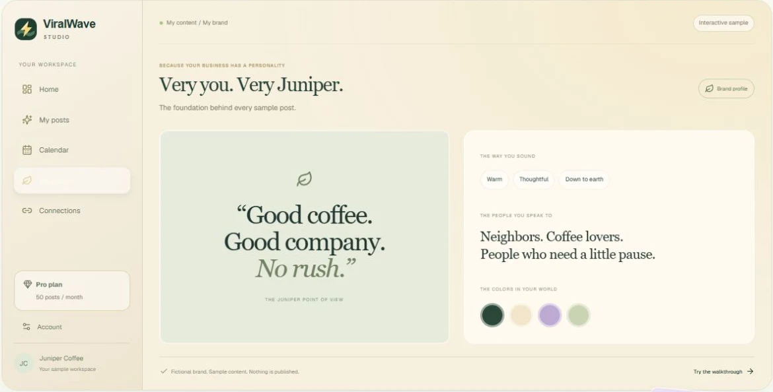
Task: Select the highlighted leaf sidebar item
Action: [x=72, y=180]
